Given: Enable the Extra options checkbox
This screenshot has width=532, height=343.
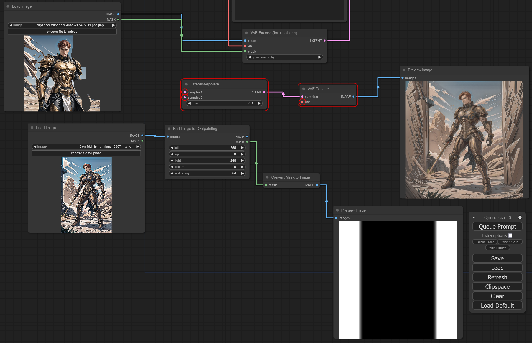Looking at the screenshot, I should tap(510, 235).
